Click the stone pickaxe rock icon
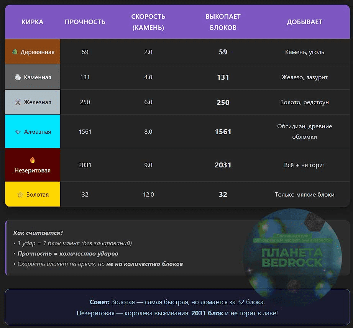 click(x=18, y=77)
